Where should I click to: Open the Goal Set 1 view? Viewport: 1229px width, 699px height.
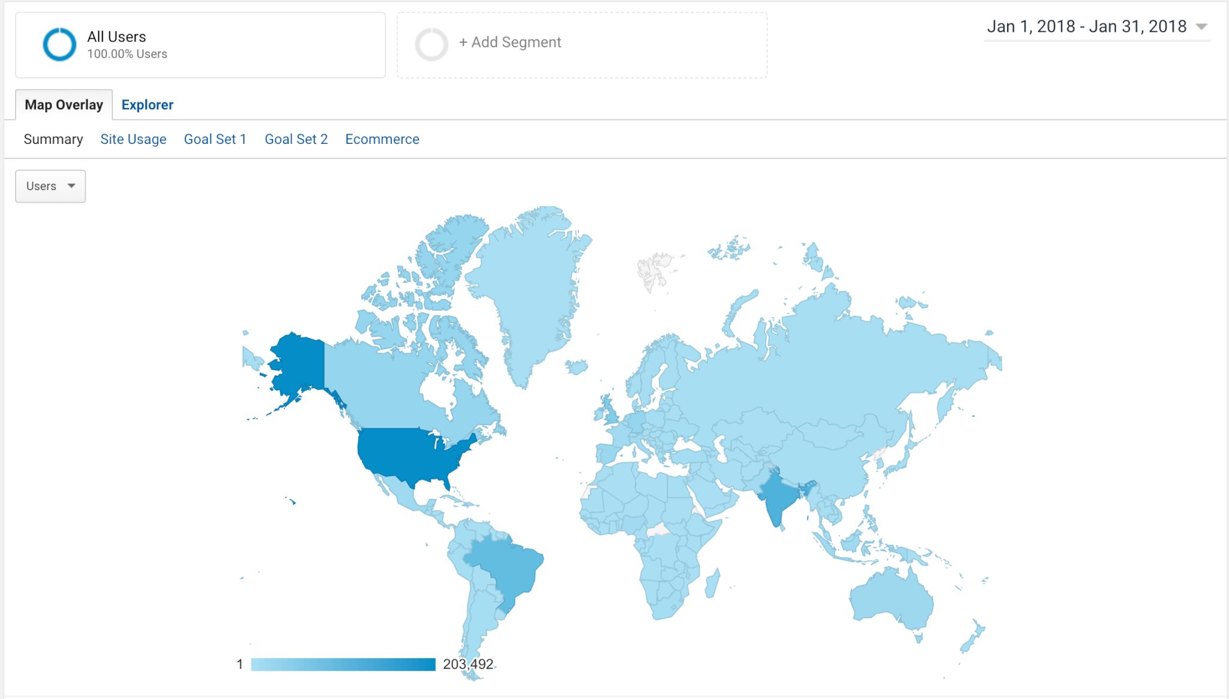coord(215,139)
